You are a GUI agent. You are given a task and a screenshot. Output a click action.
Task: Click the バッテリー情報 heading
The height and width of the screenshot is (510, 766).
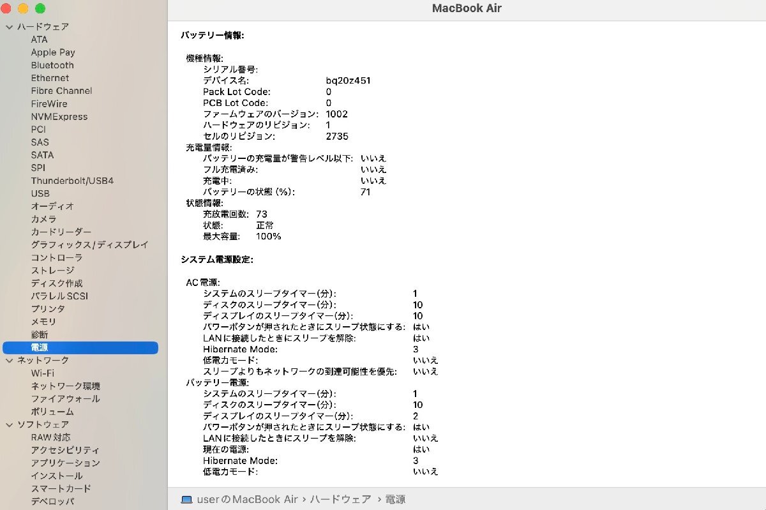pyautogui.click(x=212, y=36)
